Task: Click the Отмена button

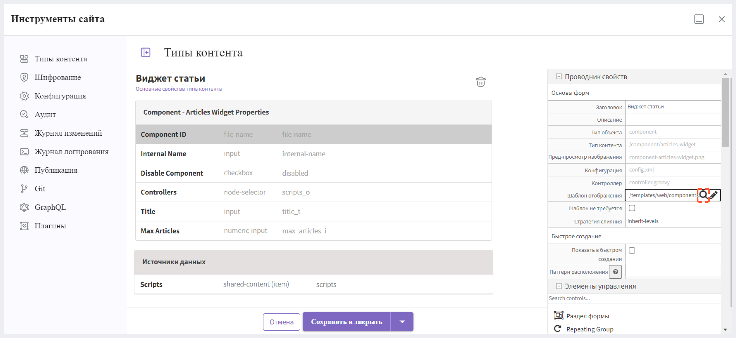Action: [281, 322]
